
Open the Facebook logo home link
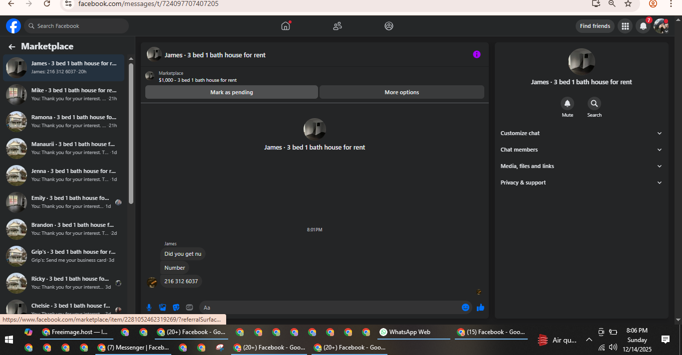coord(13,26)
